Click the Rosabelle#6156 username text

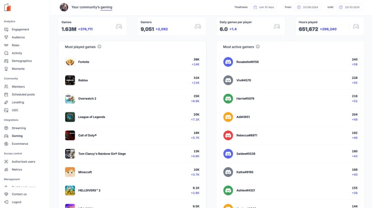click(247, 62)
